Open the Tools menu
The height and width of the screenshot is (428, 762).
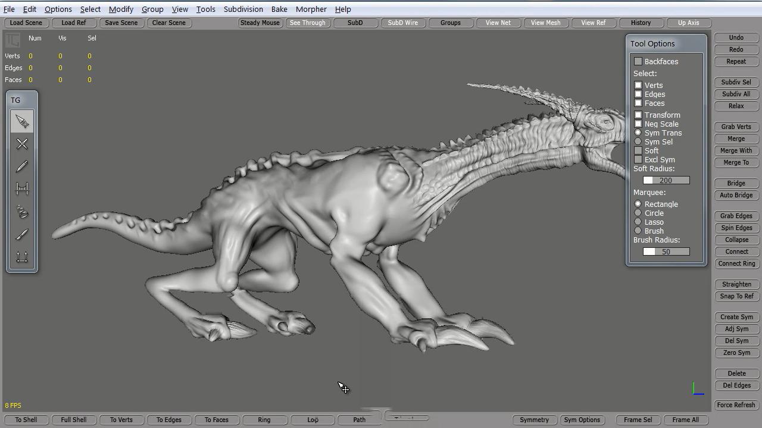(205, 9)
